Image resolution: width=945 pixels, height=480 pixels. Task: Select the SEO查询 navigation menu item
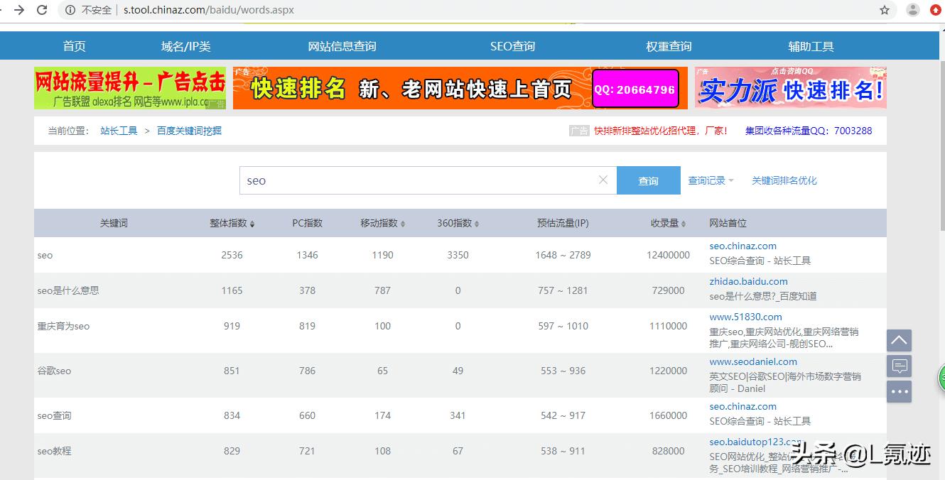(512, 45)
